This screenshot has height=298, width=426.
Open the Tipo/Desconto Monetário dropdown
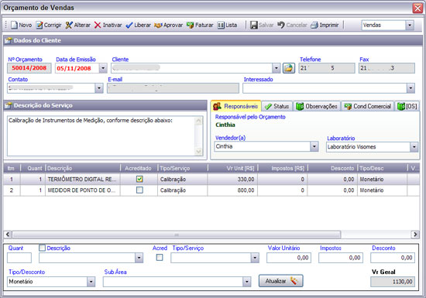(91, 282)
